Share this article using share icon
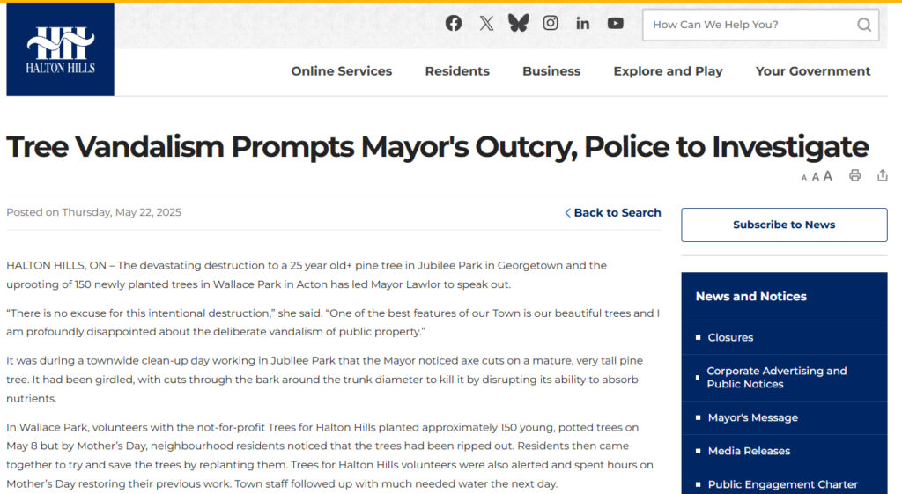Viewport: 902px width, 494px height. (x=883, y=175)
